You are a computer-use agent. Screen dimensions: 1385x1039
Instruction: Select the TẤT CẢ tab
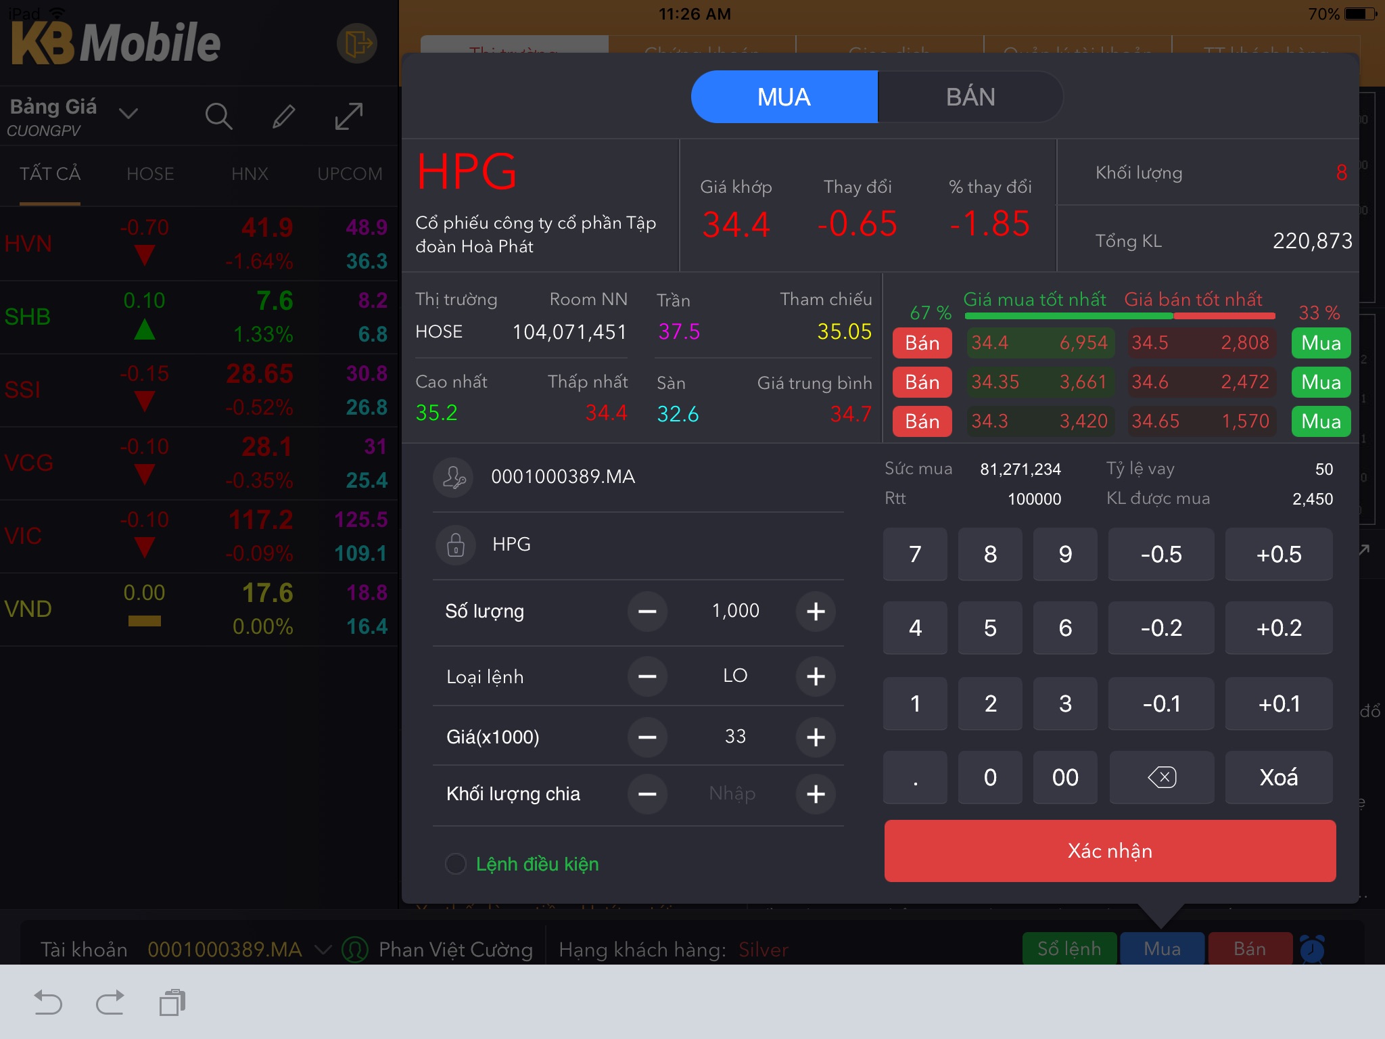tap(50, 175)
